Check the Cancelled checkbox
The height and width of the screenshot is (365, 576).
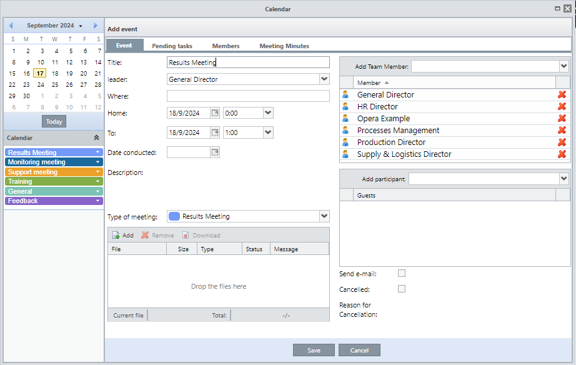tap(402, 289)
